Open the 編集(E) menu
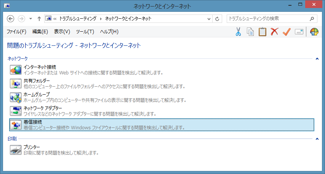 pos(40,32)
